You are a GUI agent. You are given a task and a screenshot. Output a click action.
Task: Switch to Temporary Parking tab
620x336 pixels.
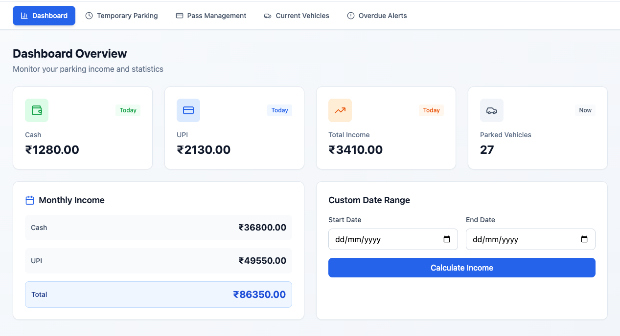click(121, 16)
